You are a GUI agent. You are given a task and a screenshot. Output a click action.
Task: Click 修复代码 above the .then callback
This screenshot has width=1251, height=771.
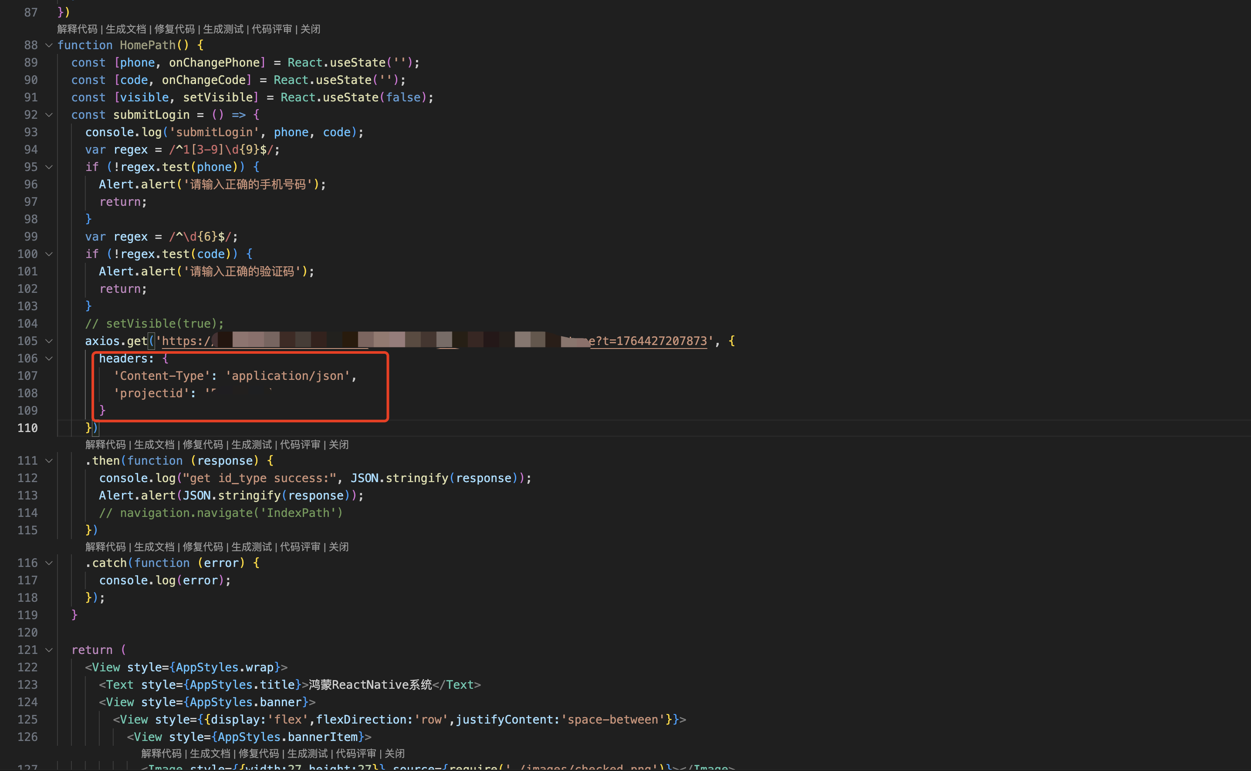[203, 445]
